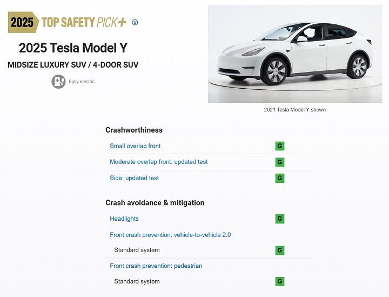Click the Moderate overlap front G rating badge
The image size is (389, 297).
click(x=280, y=162)
